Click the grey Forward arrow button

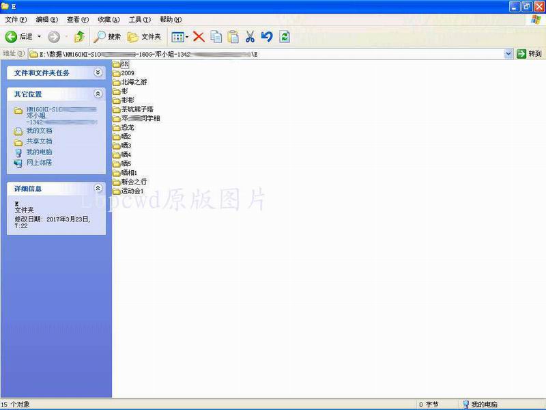point(54,37)
